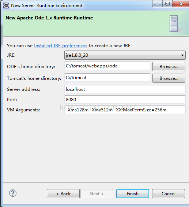Click the server image in the banner
Image resolution: width=189 pixels, height=207 pixels.
(174, 23)
